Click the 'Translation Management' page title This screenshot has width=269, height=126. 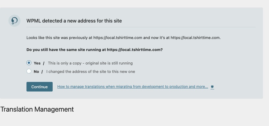pos(37,109)
